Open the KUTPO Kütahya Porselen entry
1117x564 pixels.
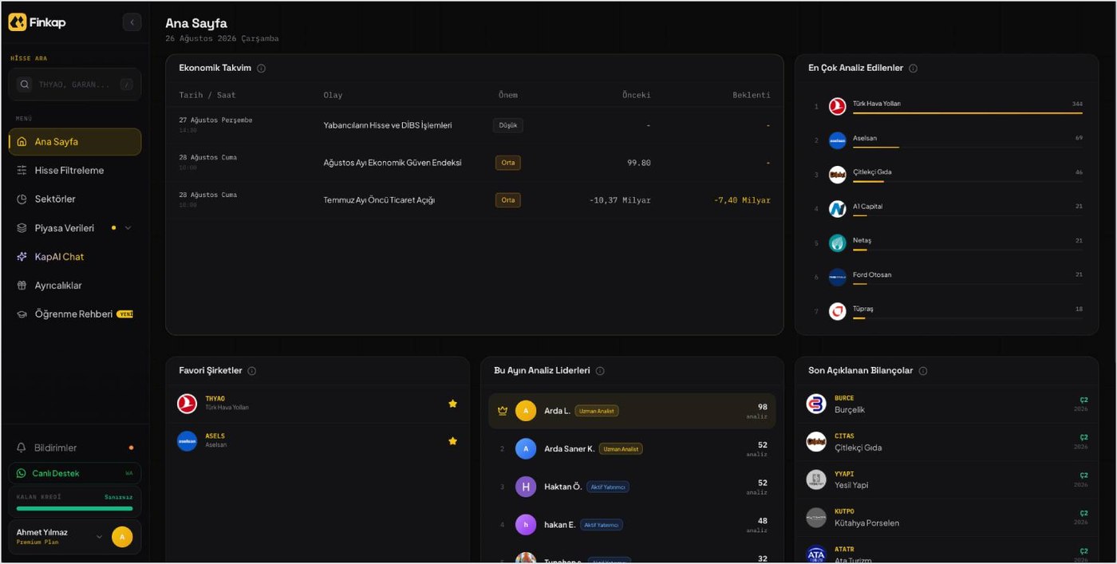[x=946, y=518]
